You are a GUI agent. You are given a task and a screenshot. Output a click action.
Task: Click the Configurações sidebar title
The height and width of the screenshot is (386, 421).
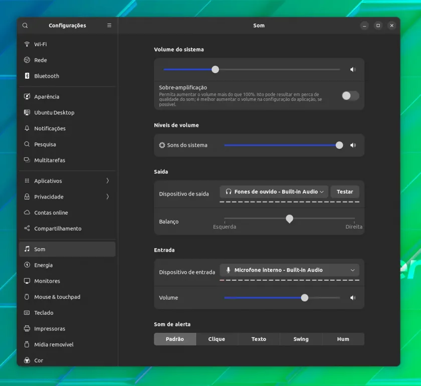[x=67, y=26]
